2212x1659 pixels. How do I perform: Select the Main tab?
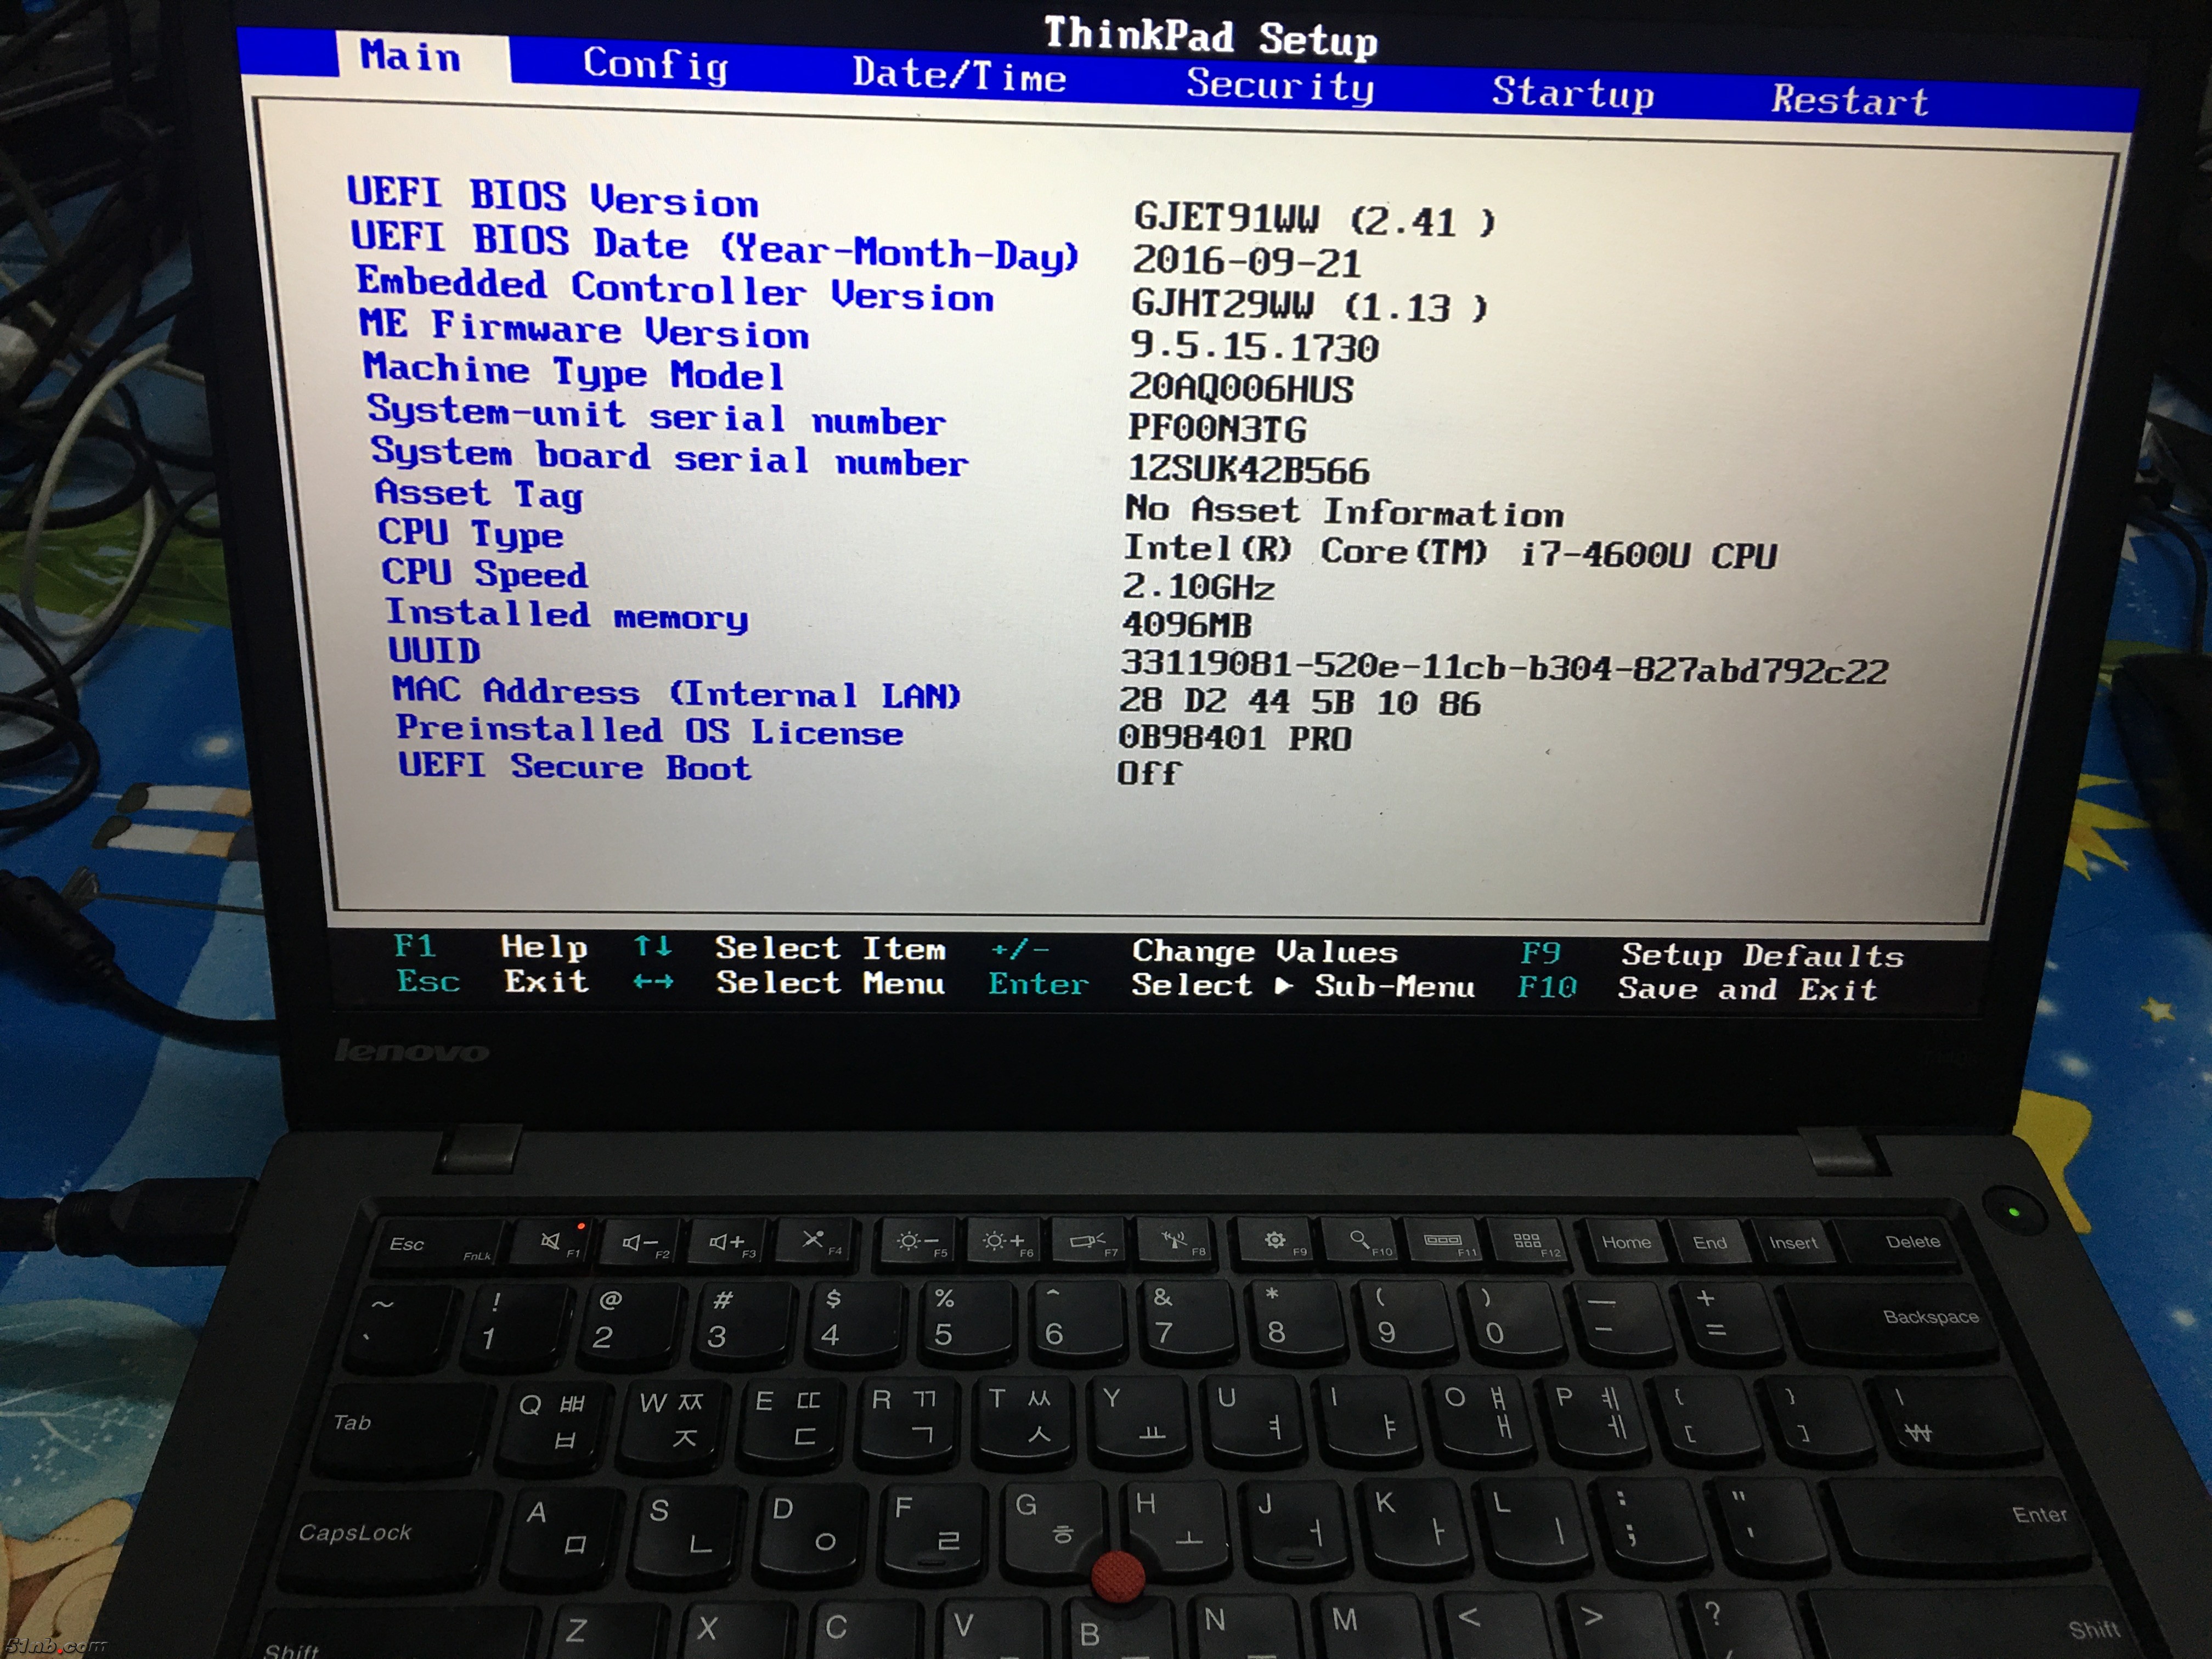click(x=410, y=56)
